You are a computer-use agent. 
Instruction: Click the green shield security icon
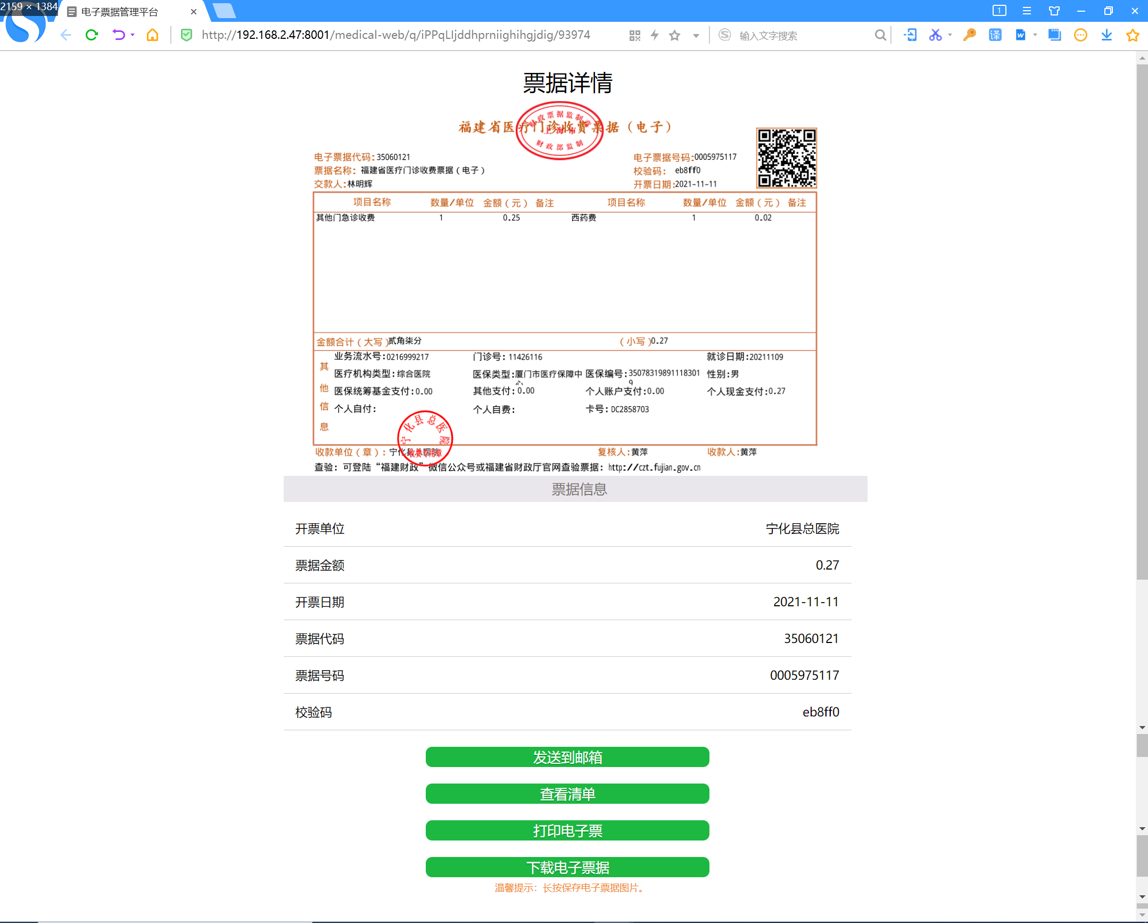tap(186, 35)
